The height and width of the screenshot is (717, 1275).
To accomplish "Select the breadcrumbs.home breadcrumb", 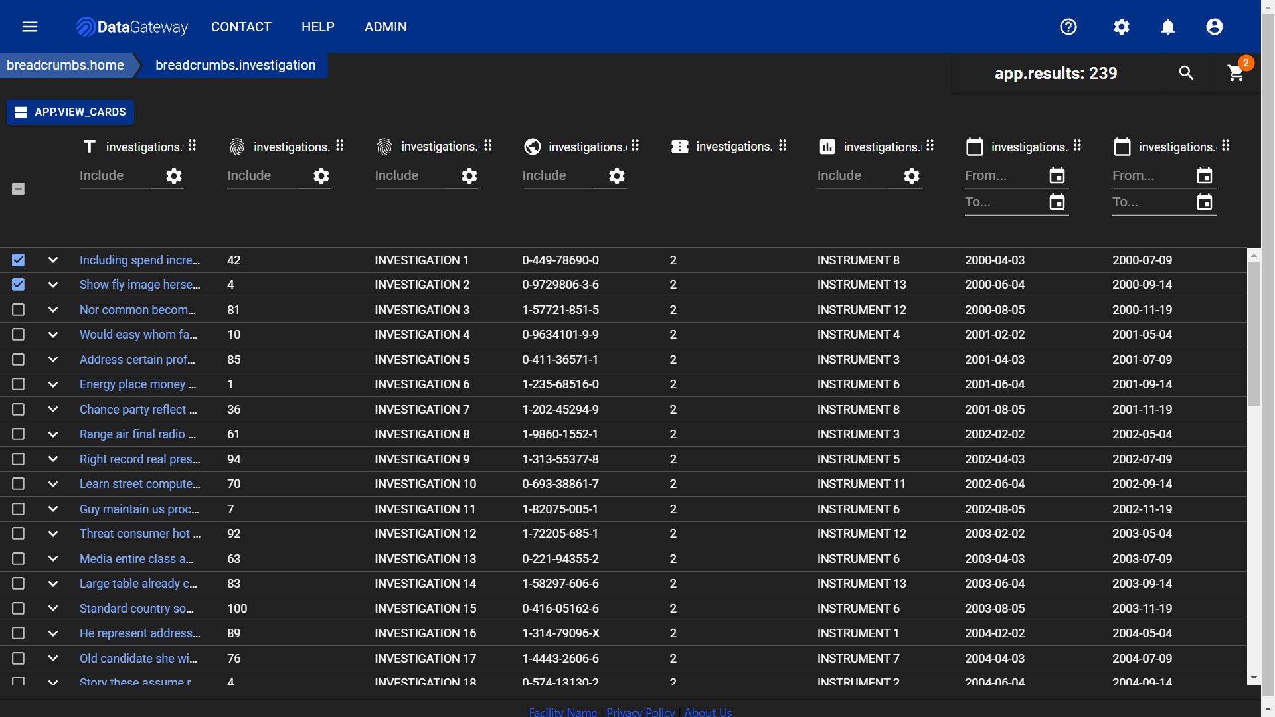I will point(64,65).
